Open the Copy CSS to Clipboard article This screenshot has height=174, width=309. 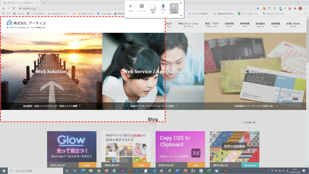point(180,147)
